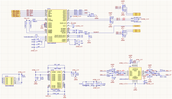Click the AD8222ACPZ-R7 part label

click(x=124, y=79)
